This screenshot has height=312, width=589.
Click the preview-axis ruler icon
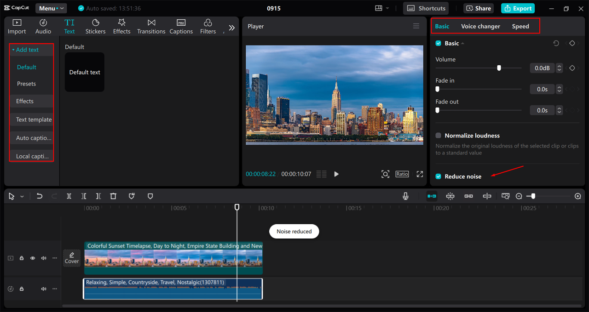point(505,196)
